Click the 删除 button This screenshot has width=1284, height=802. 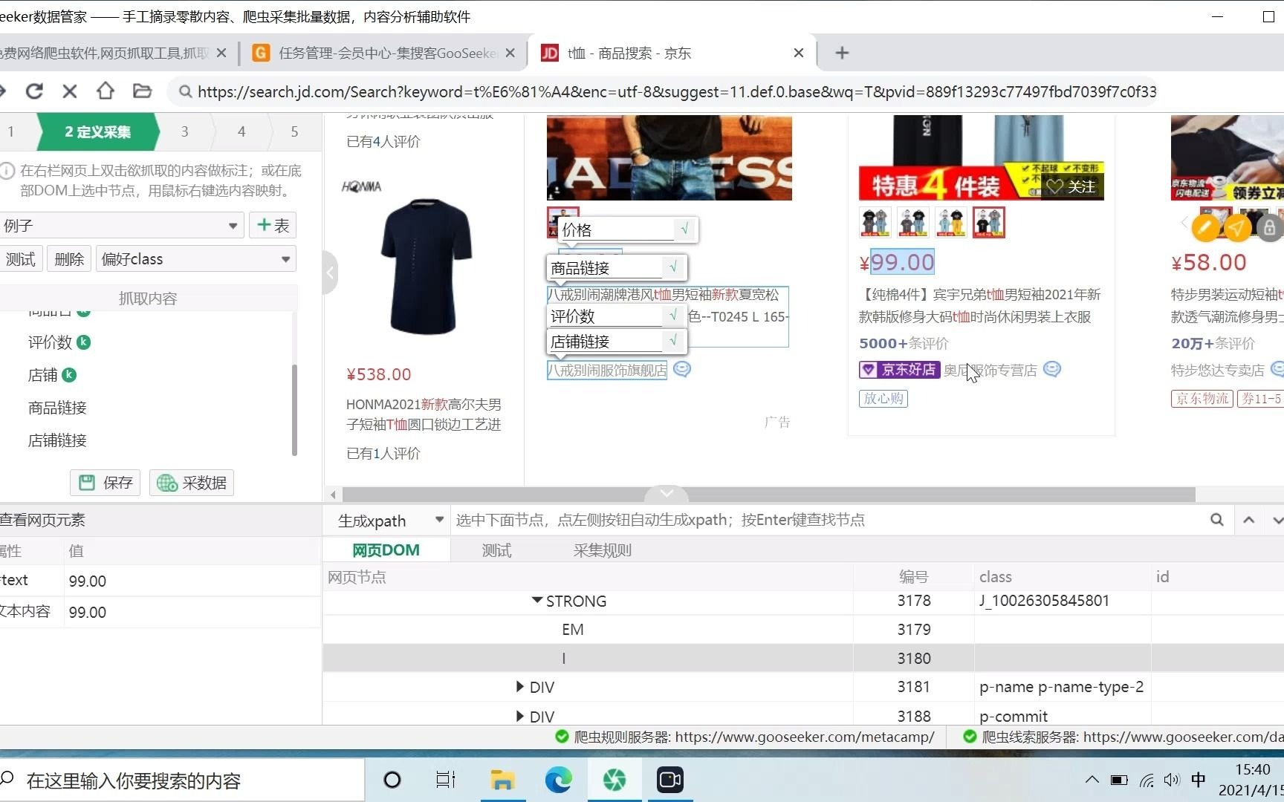[69, 259]
